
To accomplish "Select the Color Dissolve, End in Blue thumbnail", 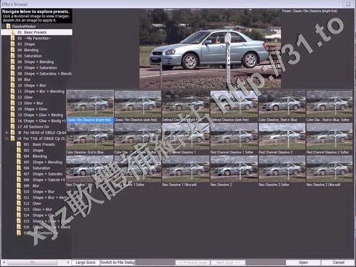I will [x=90, y=137].
